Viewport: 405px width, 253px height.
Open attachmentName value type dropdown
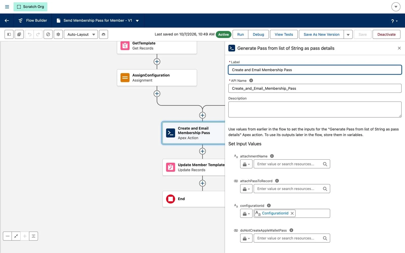coord(246,164)
